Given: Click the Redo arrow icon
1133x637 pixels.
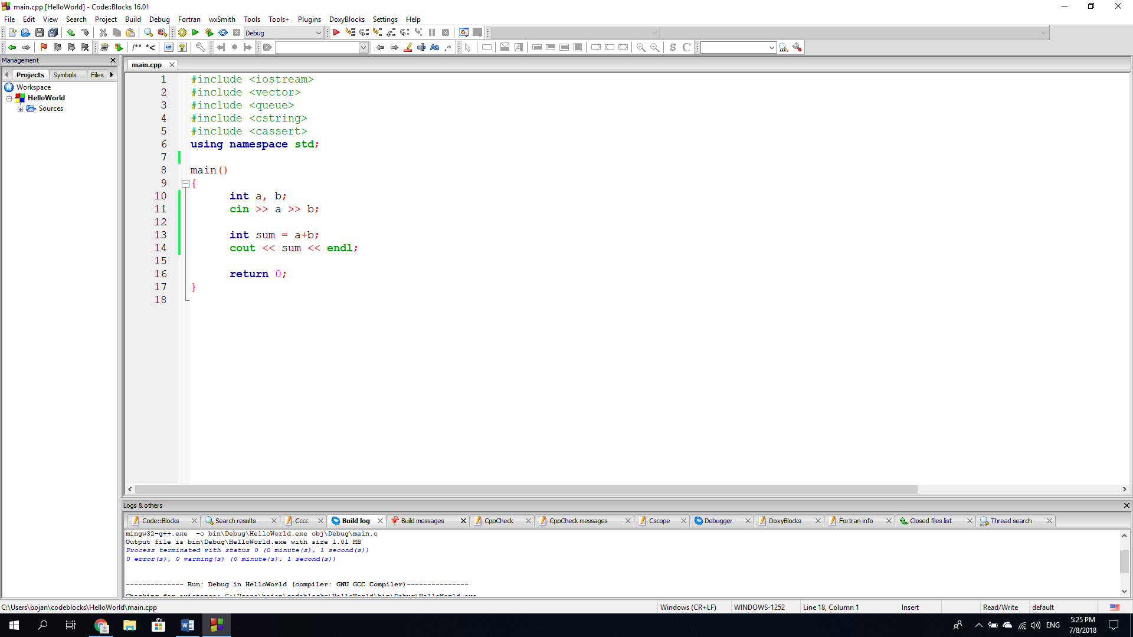Looking at the screenshot, I should pos(85,33).
